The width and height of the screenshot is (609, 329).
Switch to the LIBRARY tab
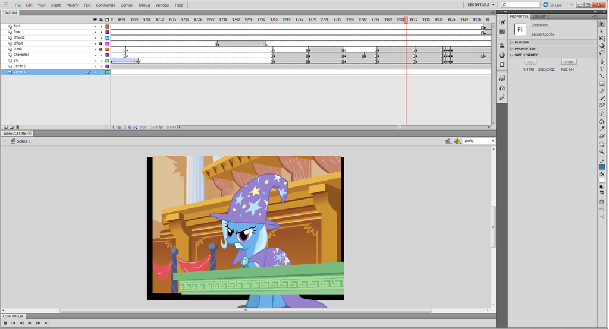coord(539,17)
